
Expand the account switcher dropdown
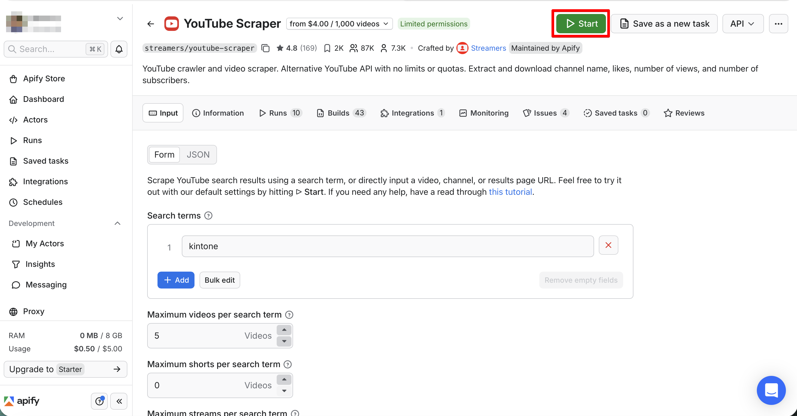coord(120,18)
